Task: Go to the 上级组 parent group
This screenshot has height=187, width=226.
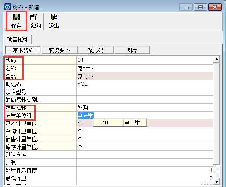Action: coord(34,21)
